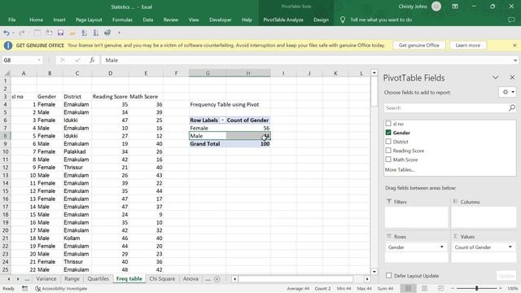
Task: Expand the formula bar
Action: coord(515,60)
